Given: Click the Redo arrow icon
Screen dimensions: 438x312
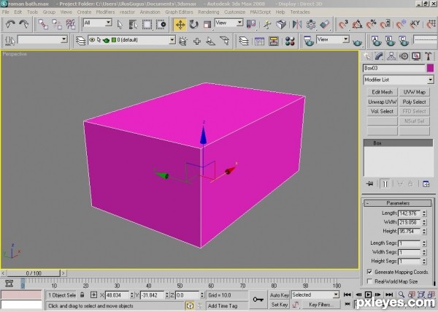Looking at the screenshot, I should (24, 24).
